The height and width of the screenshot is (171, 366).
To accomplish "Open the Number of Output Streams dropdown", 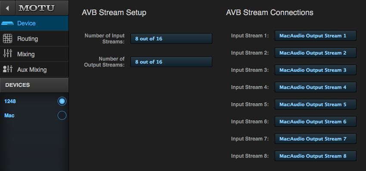I will click(x=171, y=62).
